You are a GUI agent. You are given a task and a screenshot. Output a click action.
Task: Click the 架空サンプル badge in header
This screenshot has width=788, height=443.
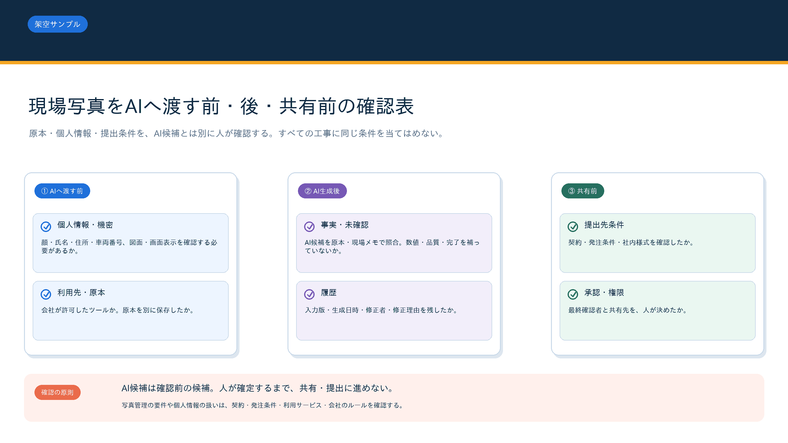click(58, 24)
